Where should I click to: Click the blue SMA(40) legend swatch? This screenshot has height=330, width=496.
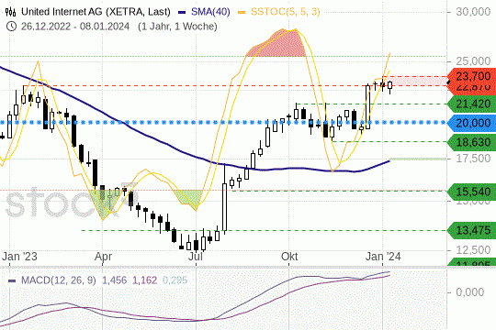pos(182,12)
